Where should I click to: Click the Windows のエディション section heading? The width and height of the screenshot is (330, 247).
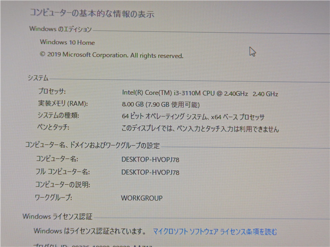click(60, 29)
